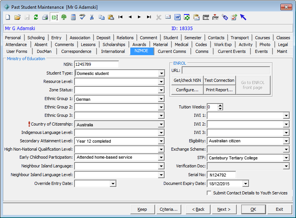
Task: Tick Submit Contact Details to Youth Services
Action: [x=209, y=193]
